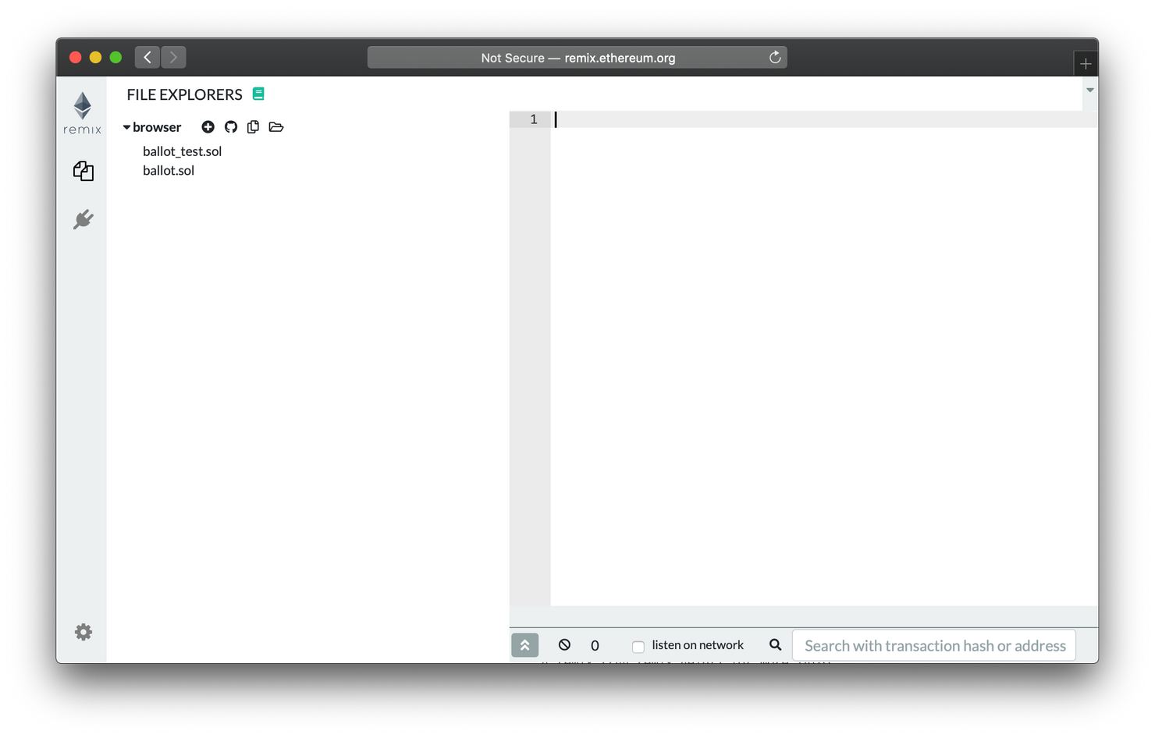Click the copy files icon
The image size is (1155, 738).
[253, 127]
